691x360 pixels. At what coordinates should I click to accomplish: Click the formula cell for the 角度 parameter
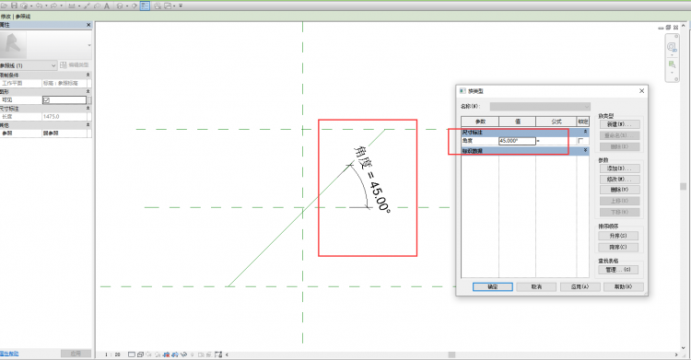[556, 141]
